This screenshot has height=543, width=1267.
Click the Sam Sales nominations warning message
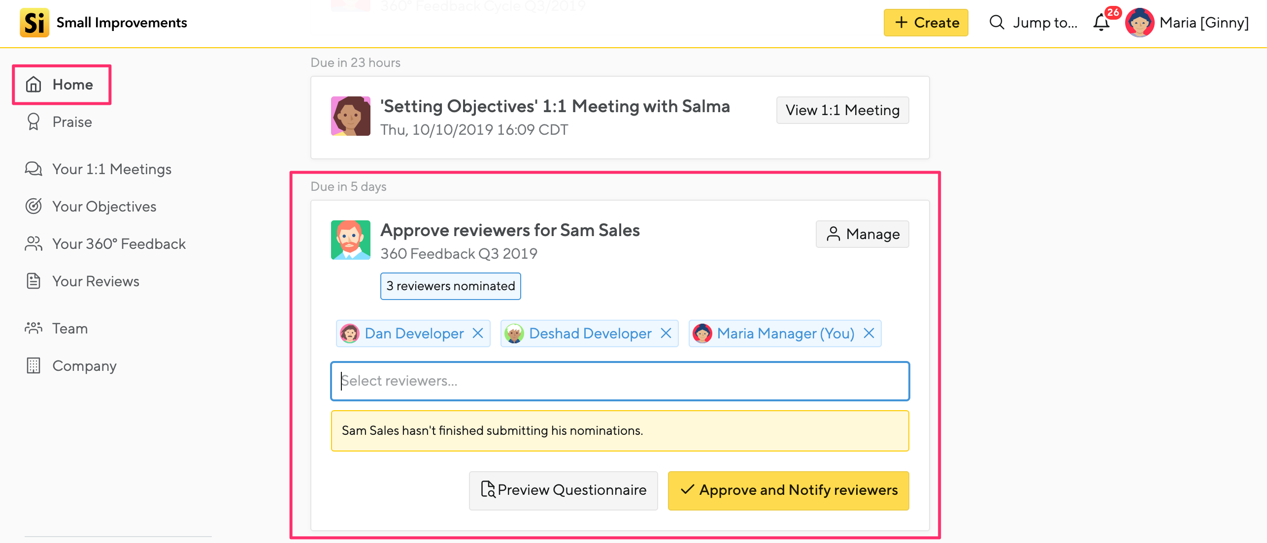620,431
